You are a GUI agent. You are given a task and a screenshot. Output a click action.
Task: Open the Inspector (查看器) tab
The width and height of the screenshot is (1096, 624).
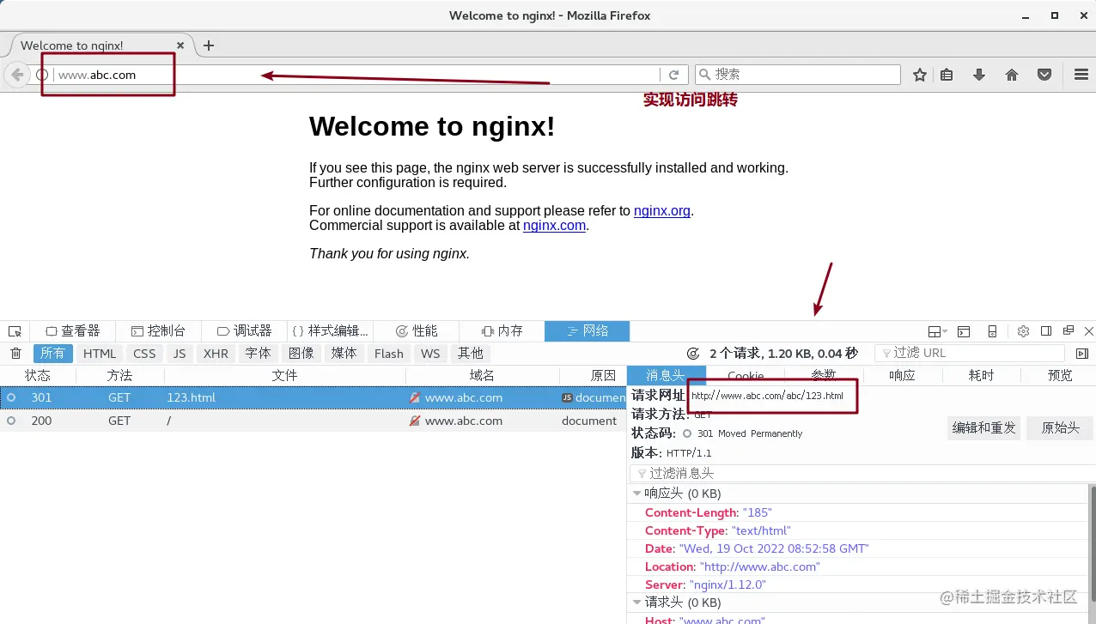73,331
